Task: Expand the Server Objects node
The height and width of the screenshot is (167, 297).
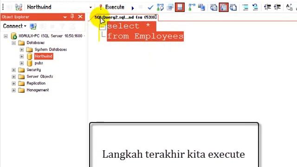Action: pyautogui.click(x=13, y=77)
